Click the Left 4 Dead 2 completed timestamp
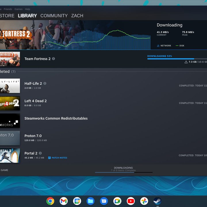 (193, 103)
